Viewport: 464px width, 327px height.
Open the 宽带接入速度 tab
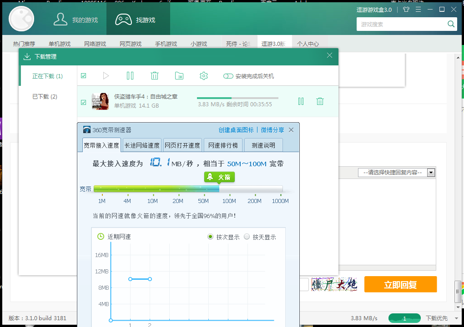pos(101,145)
